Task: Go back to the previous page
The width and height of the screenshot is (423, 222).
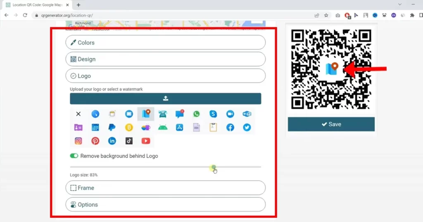Action: coord(7,15)
